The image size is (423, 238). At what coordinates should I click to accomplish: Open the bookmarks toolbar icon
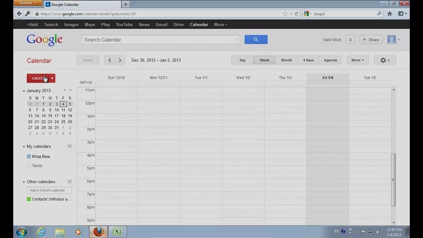(x=403, y=14)
